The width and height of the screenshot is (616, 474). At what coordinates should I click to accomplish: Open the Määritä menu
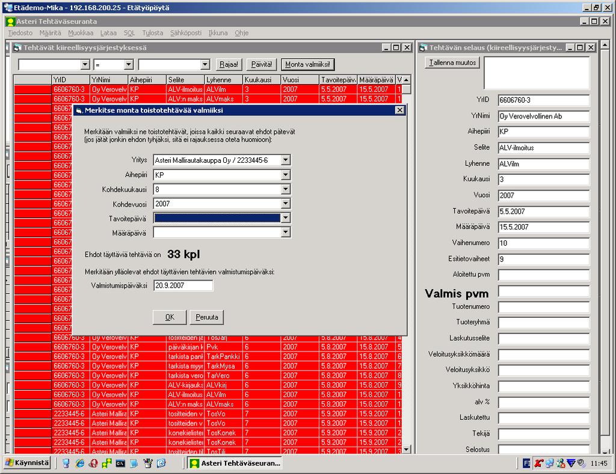[50, 33]
